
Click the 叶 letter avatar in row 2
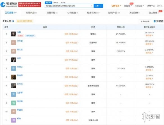click(13, 43)
